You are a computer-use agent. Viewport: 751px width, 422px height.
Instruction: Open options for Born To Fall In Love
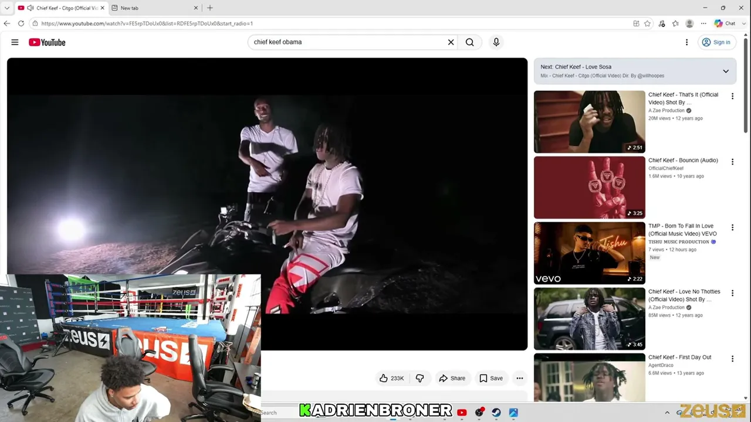[x=732, y=227]
